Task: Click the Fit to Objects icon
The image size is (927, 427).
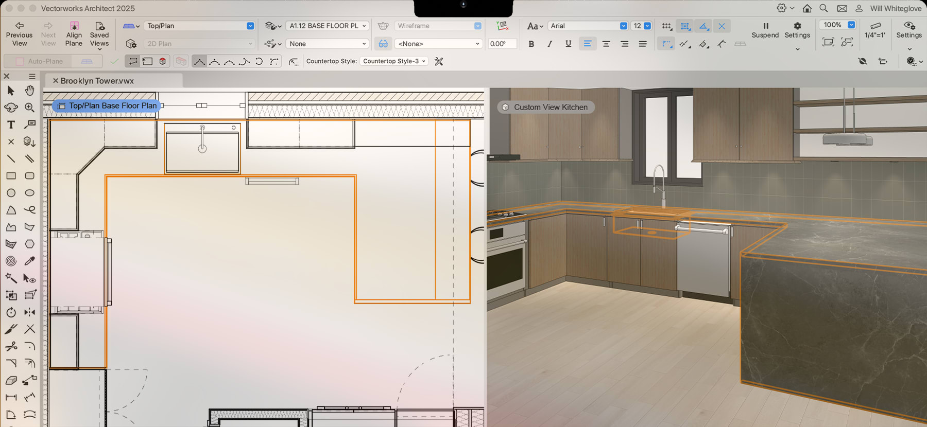Action: tap(847, 42)
